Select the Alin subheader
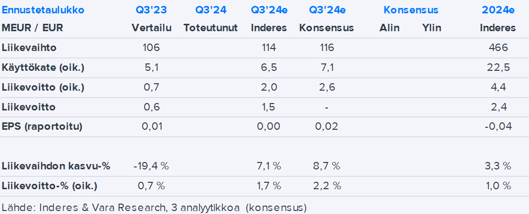The image size is (529, 214). pos(389,28)
